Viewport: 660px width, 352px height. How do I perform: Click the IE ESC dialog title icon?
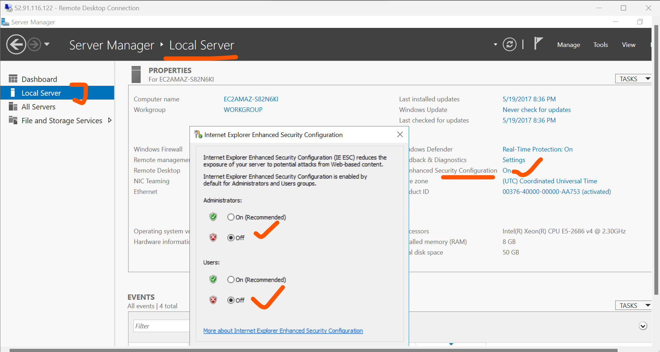point(198,134)
